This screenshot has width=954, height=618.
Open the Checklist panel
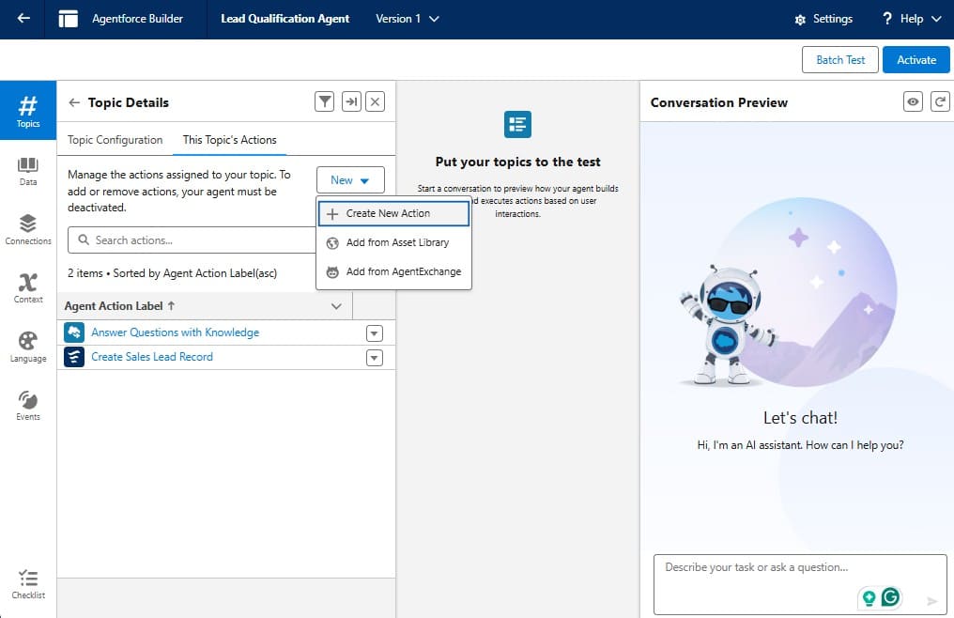pyautogui.click(x=28, y=583)
